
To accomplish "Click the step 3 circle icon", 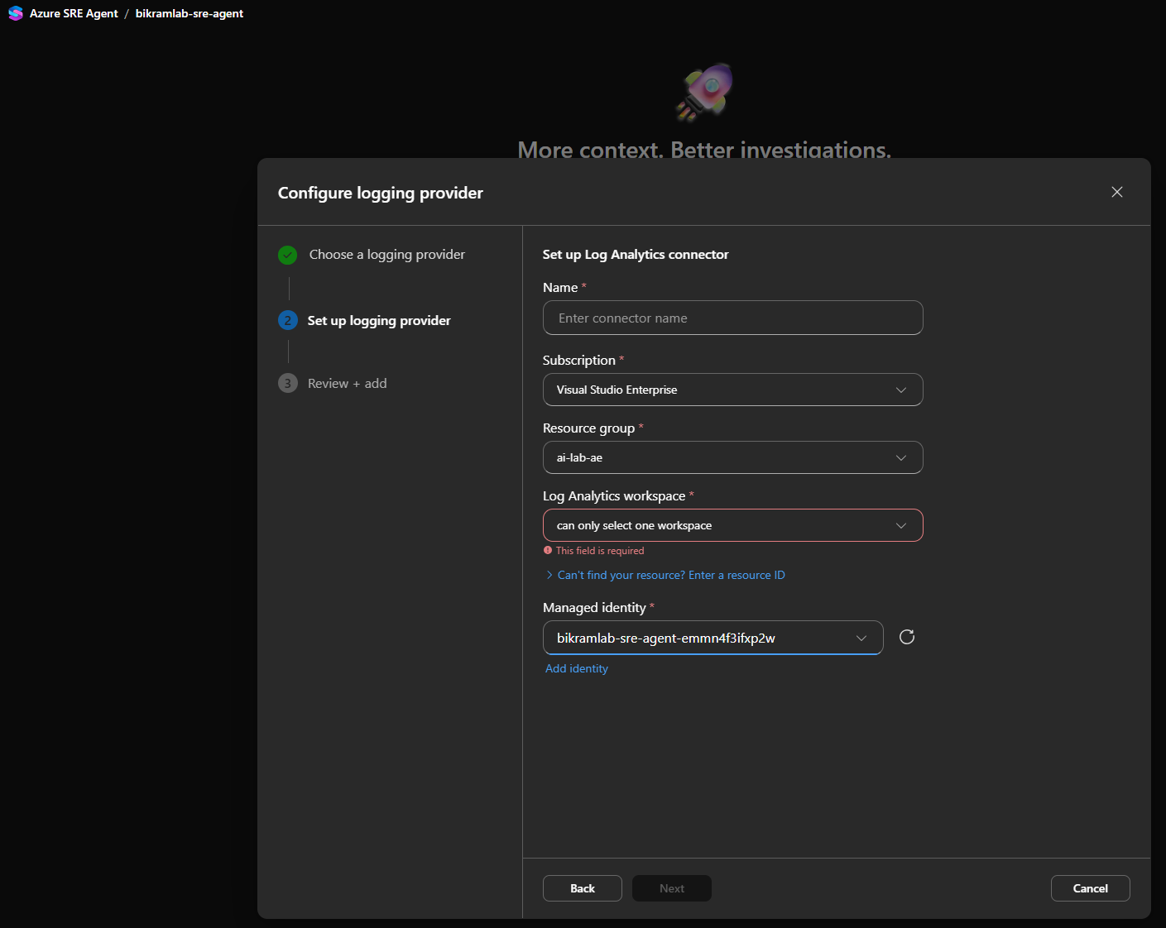I will click(287, 383).
